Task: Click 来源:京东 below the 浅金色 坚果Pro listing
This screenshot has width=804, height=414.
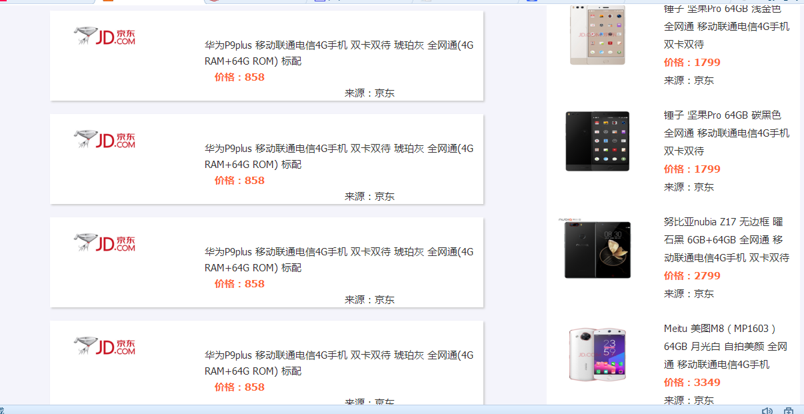Action: click(x=689, y=81)
